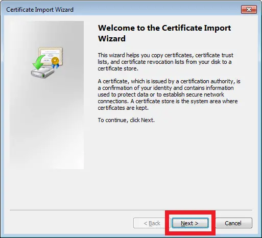Click the 'Certificate Import Wizard' title bar text
262x238 pixels.
coord(40,10)
